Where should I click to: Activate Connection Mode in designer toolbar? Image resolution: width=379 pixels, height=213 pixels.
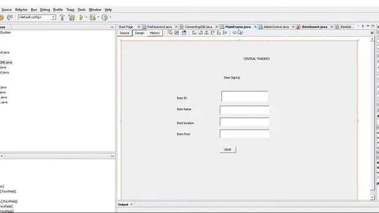point(176,33)
